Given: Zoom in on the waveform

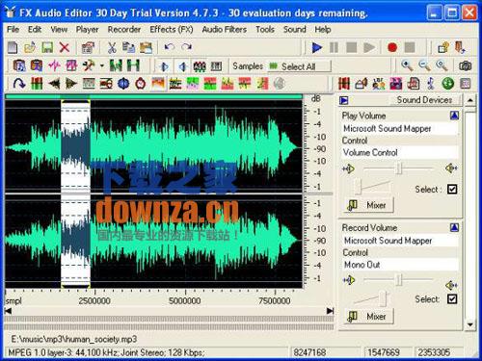Looking at the screenshot, I should 407,65.
